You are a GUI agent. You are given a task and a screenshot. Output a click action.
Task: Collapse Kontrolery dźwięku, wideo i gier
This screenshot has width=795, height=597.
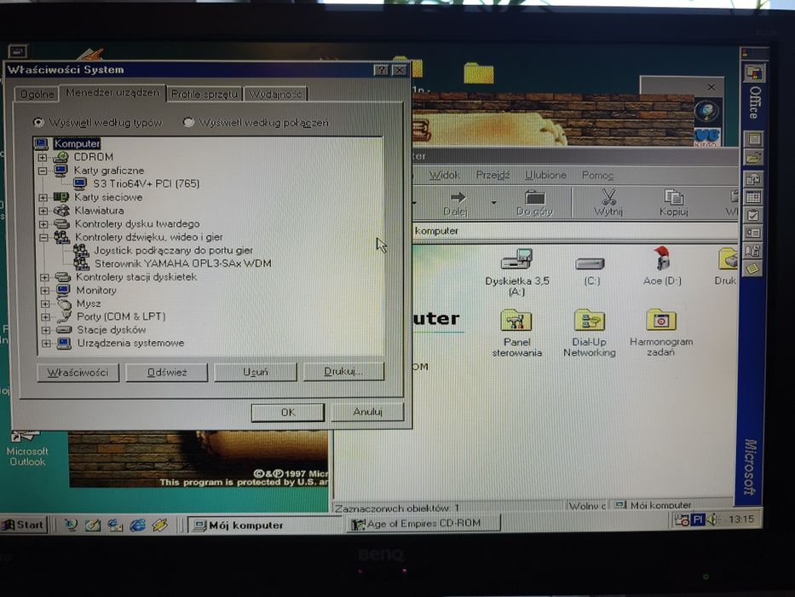point(43,237)
